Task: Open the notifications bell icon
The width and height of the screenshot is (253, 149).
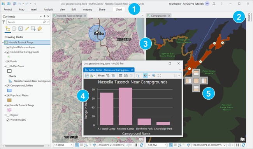Action: (214, 4)
